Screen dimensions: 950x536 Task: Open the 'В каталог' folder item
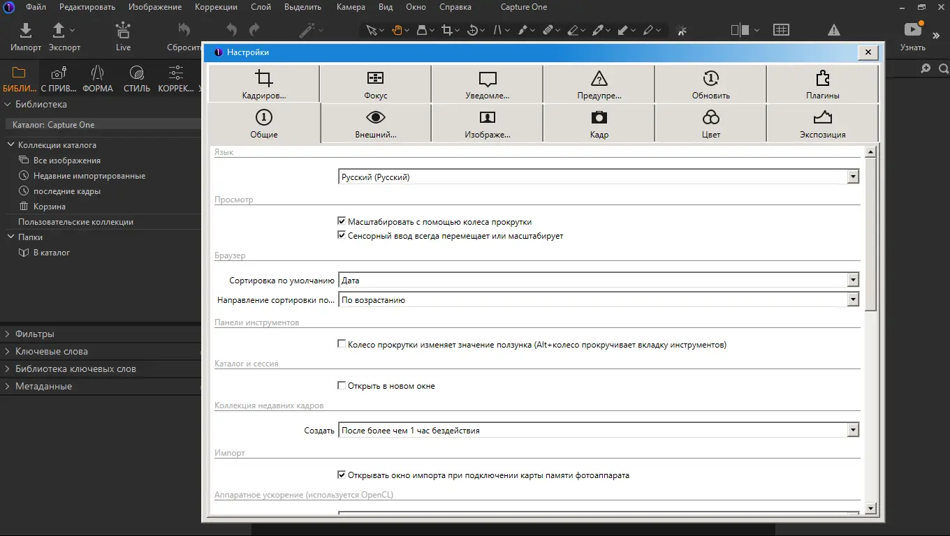tap(52, 253)
